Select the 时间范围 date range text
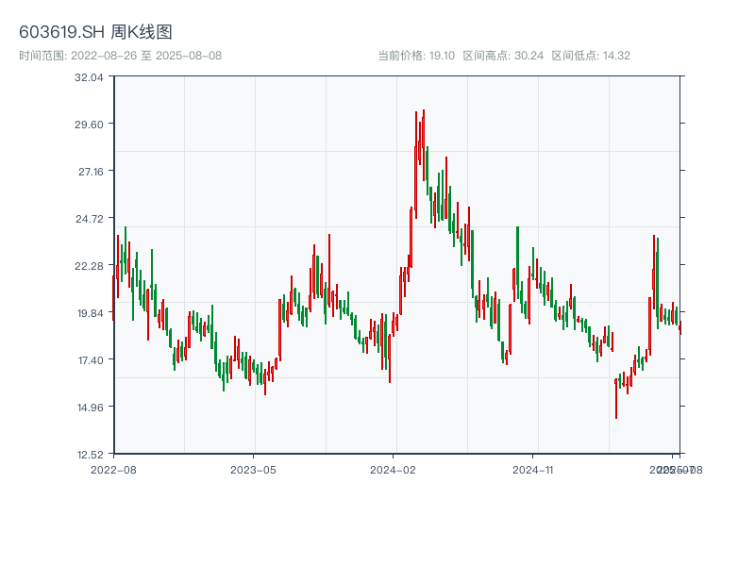 pyautogui.click(x=120, y=56)
